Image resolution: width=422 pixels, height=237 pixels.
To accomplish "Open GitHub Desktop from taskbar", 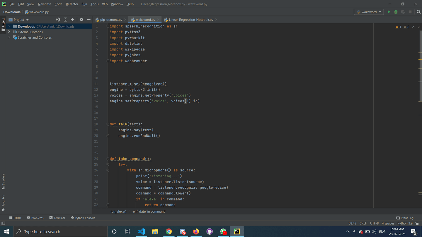I will [x=210, y=231].
